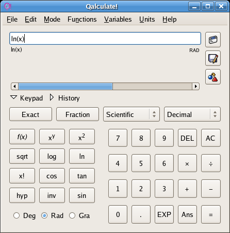
Task: Insert the sqrt function
Action: (x=22, y=156)
